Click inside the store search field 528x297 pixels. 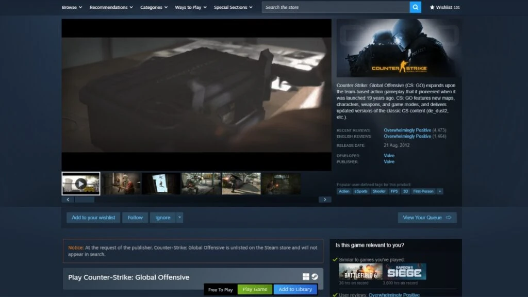[335, 7]
